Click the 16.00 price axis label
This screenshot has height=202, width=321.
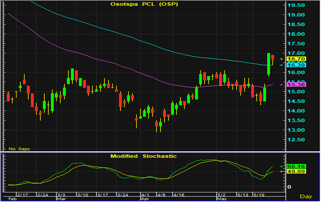[x=296, y=73]
